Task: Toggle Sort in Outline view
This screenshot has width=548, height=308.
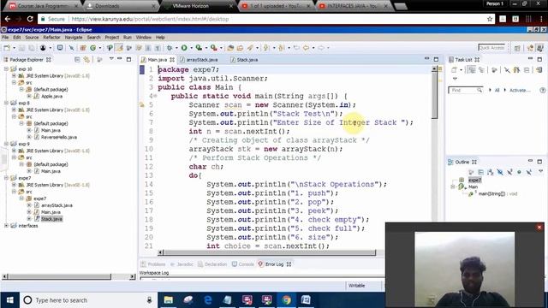Action: coord(491,172)
